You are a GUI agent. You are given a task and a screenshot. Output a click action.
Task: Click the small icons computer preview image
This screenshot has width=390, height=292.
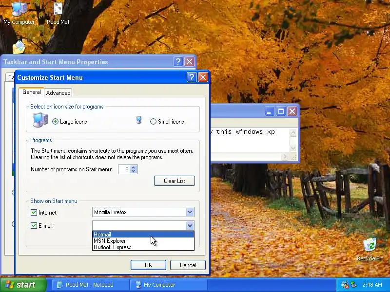pyautogui.click(x=139, y=120)
